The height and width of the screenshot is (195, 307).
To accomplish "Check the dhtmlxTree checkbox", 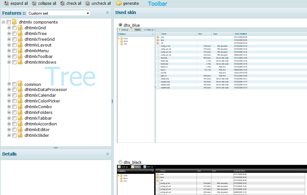I will [14, 34].
